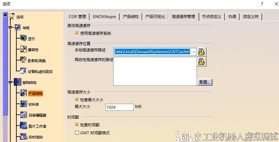Select the 显示 display icon in tree
Screen dimensions: 279x142
point(23,38)
